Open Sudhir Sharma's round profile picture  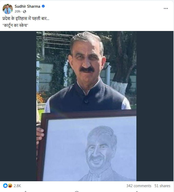coord(8,9)
